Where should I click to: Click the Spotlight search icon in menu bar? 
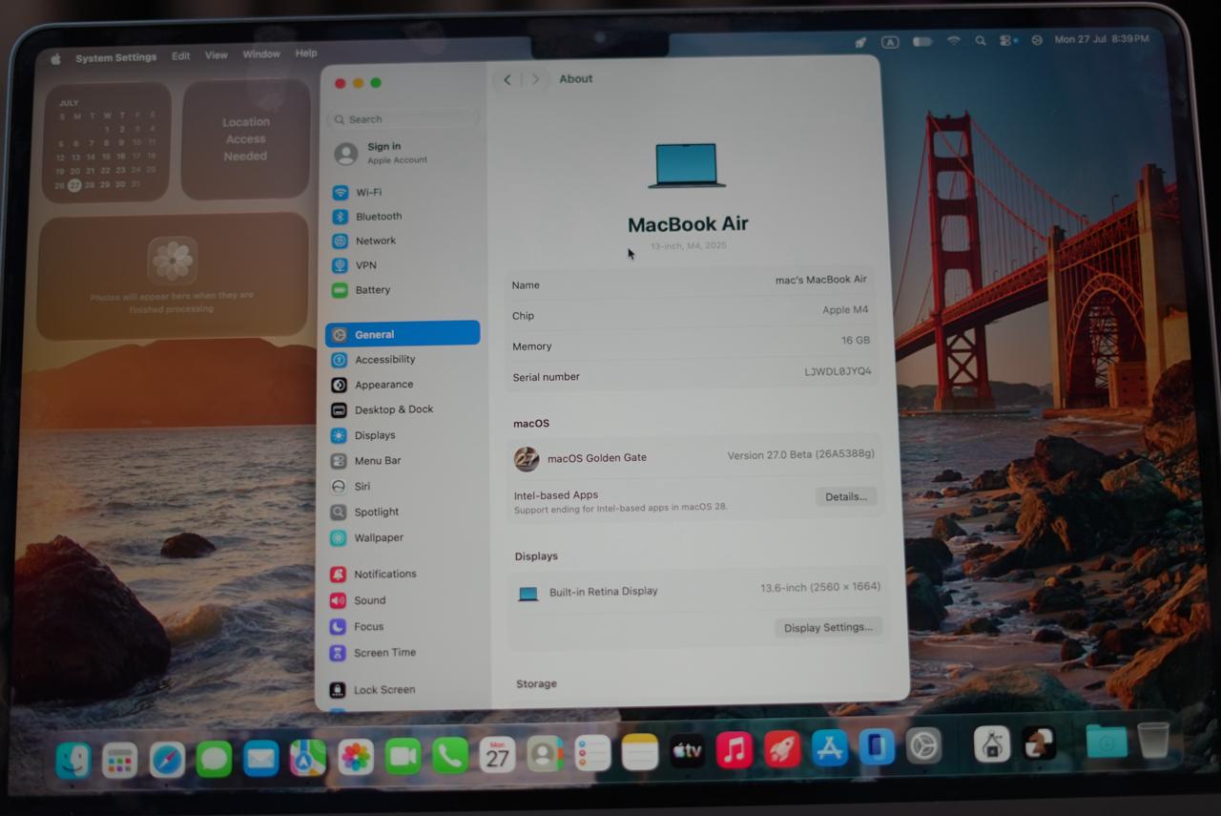[981, 41]
